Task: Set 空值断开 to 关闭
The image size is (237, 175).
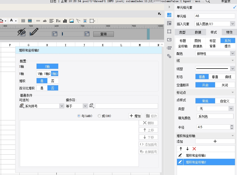Action: click(225, 85)
